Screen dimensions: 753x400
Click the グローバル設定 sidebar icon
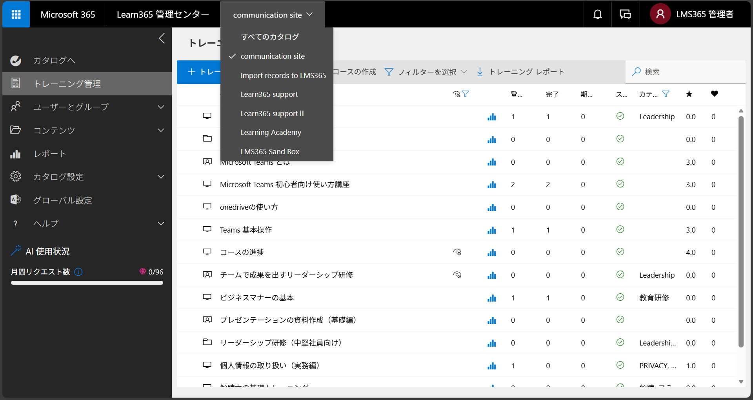[15, 200]
